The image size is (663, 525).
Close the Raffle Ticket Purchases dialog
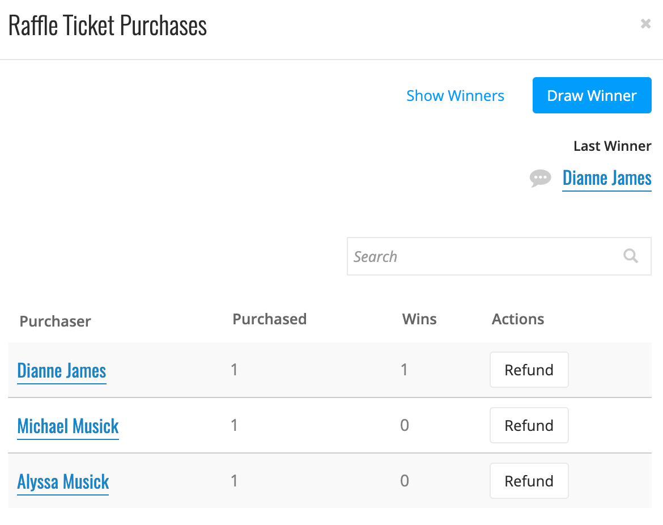pyautogui.click(x=645, y=24)
